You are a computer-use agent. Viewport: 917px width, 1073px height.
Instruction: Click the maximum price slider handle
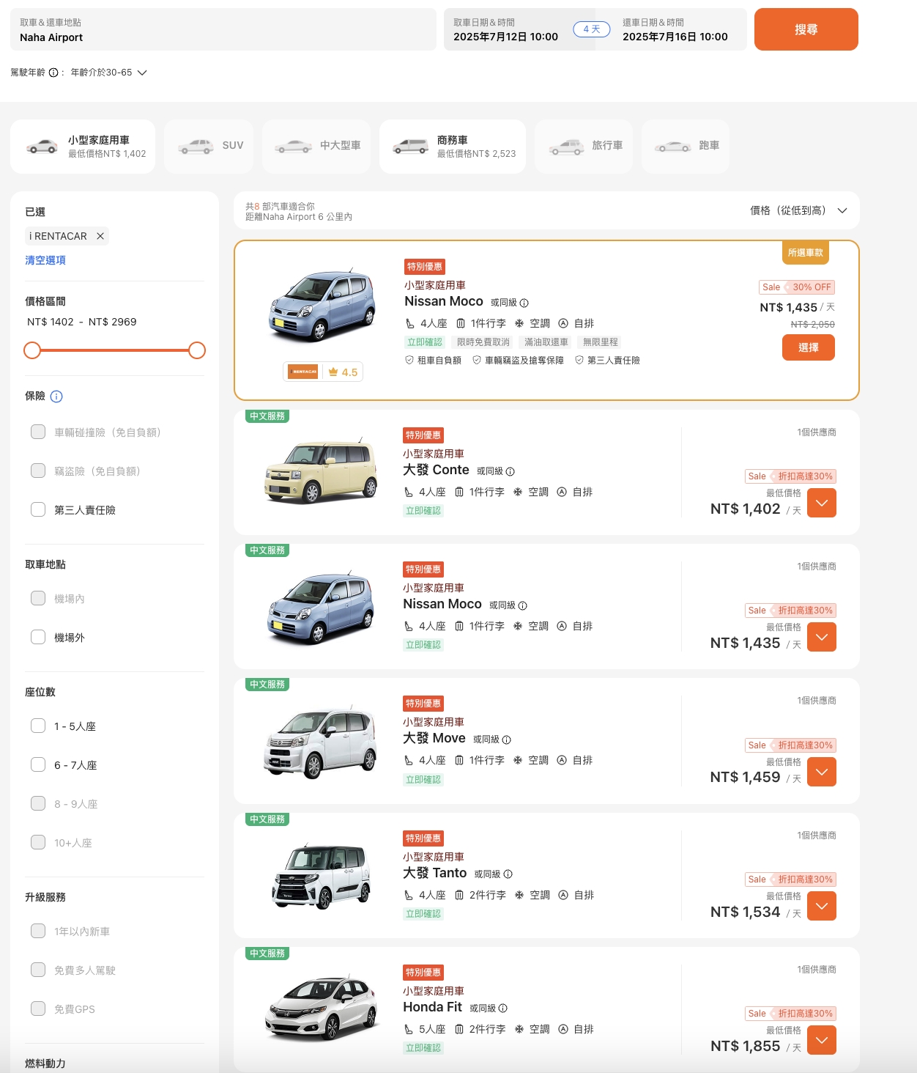(x=197, y=350)
